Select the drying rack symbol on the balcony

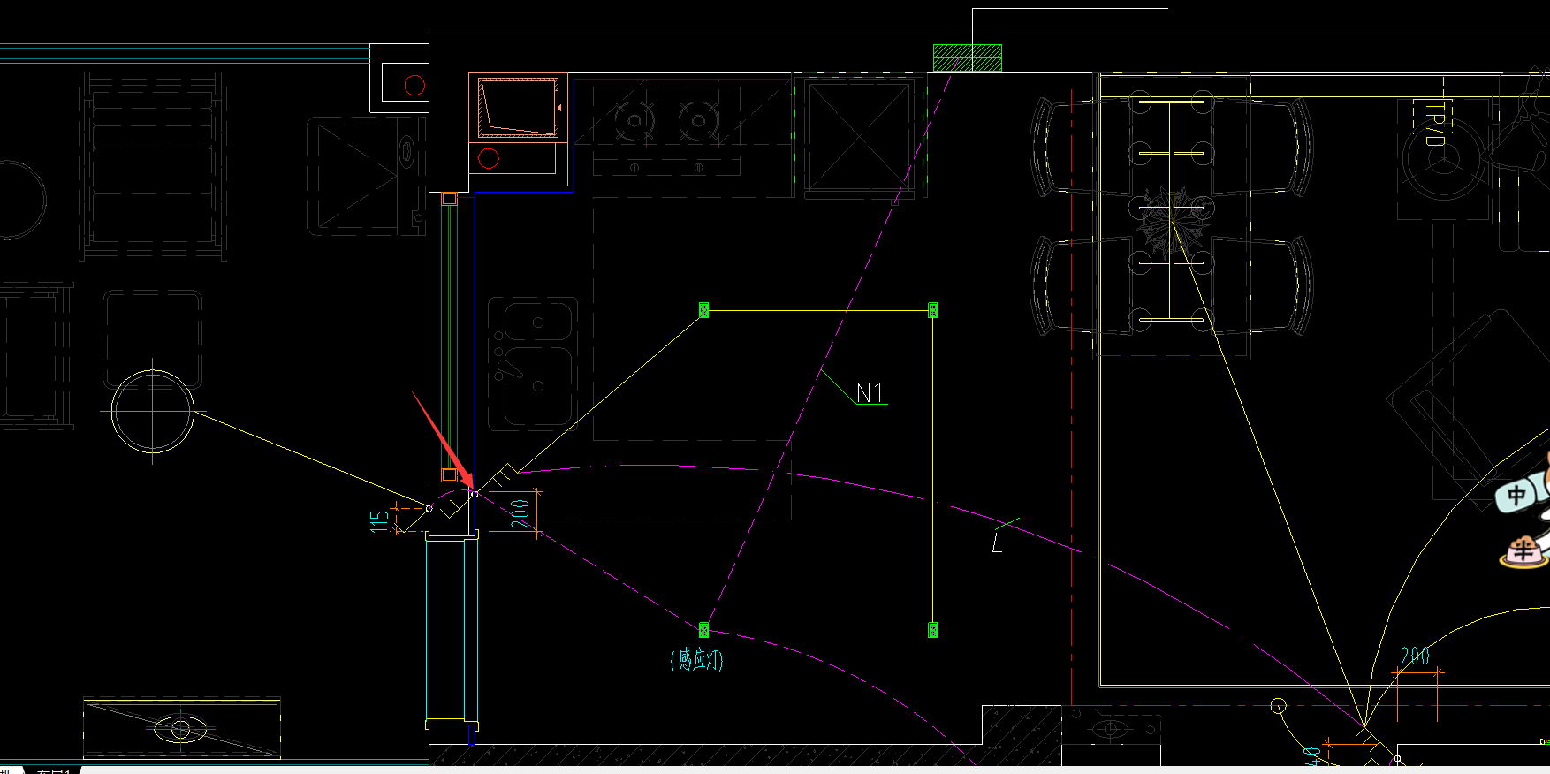point(153,167)
